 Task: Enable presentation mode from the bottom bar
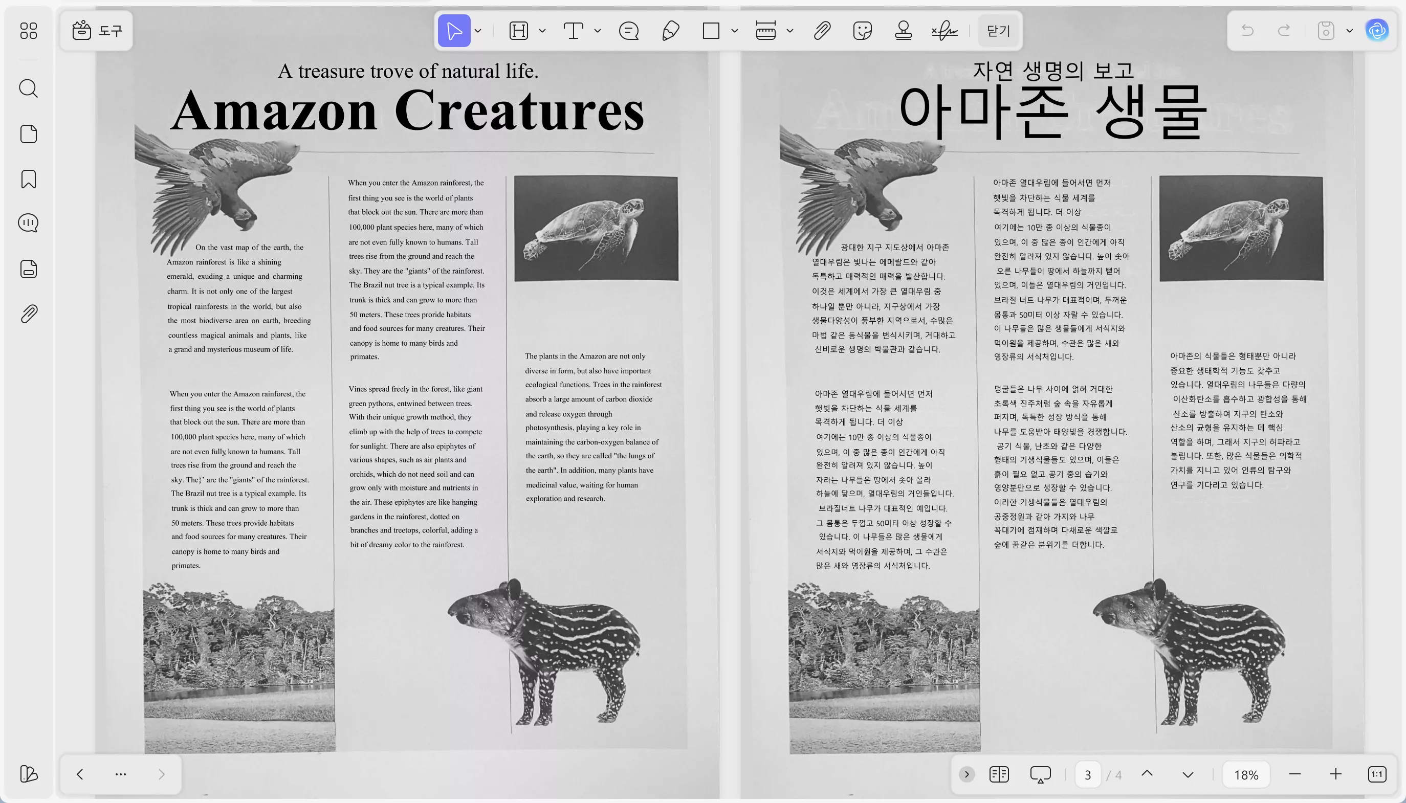click(x=1039, y=774)
